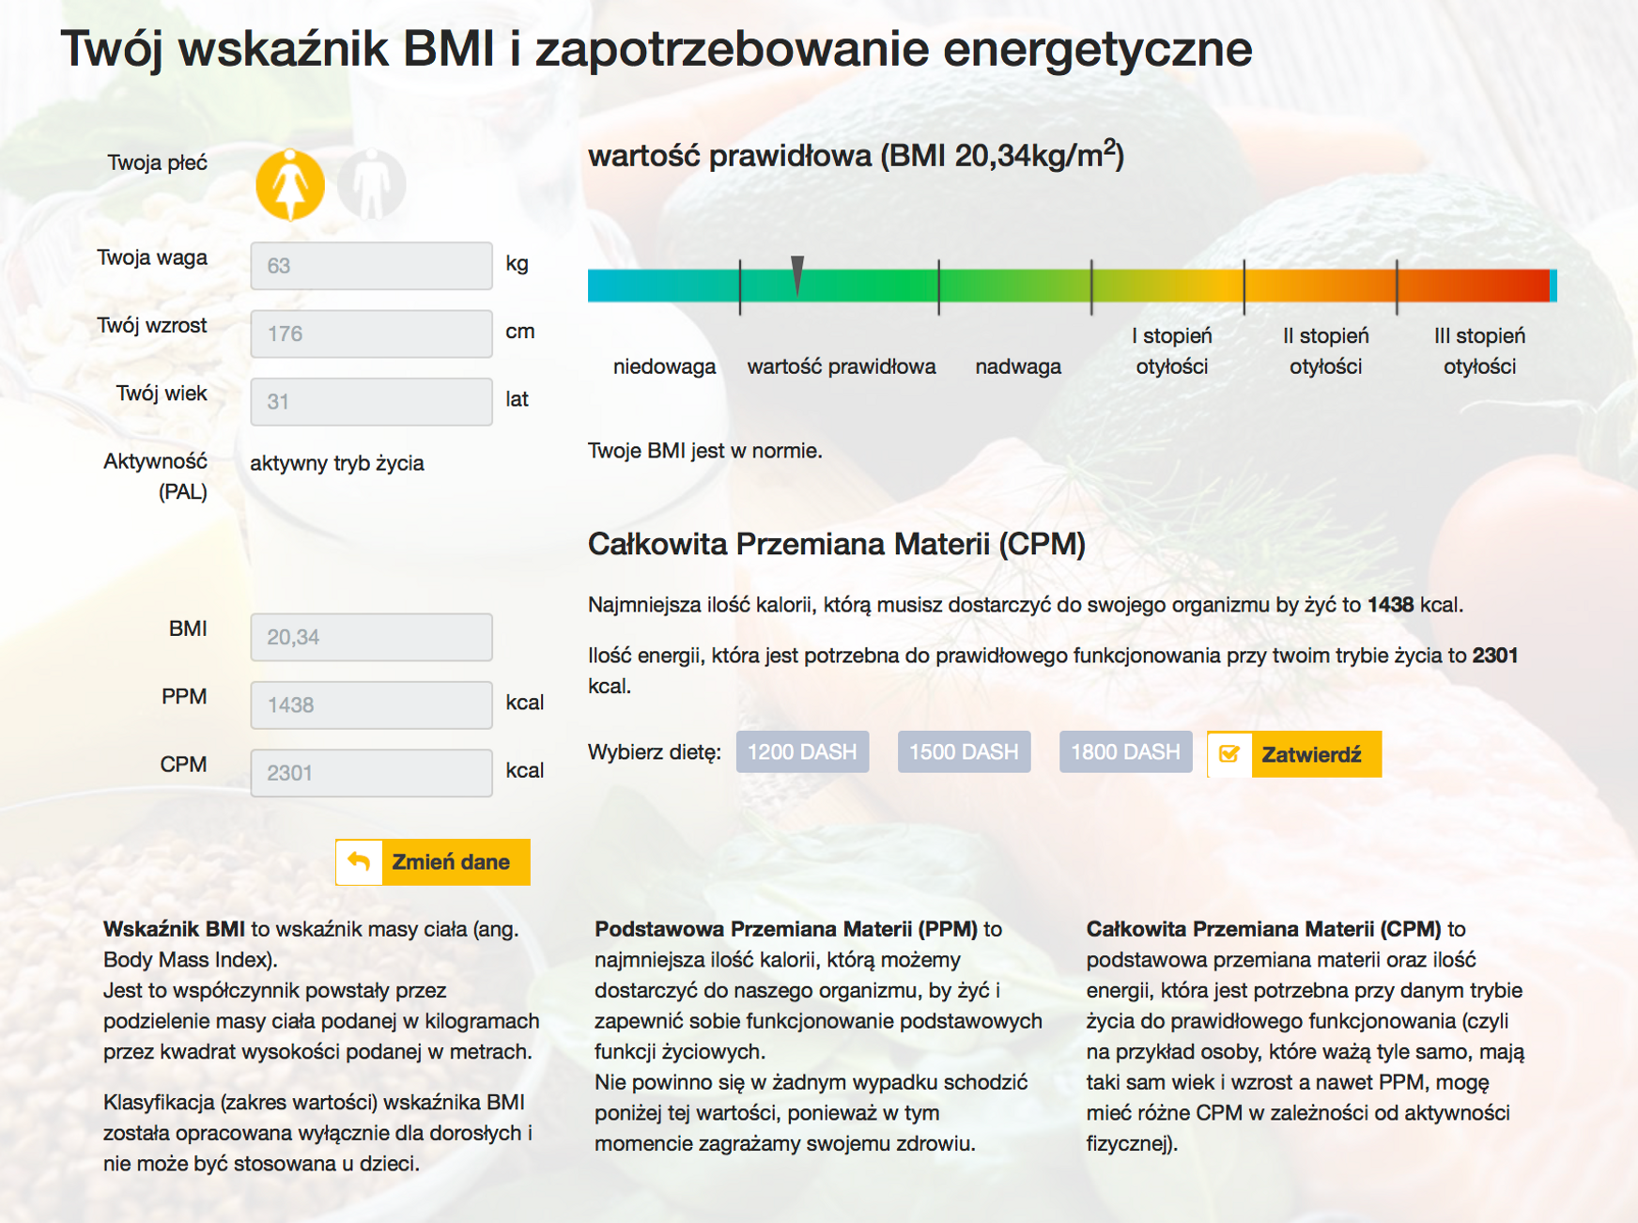Choose the 1800 DASH diet option
This screenshot has width=1638, height=1223.
[1125, 752]
